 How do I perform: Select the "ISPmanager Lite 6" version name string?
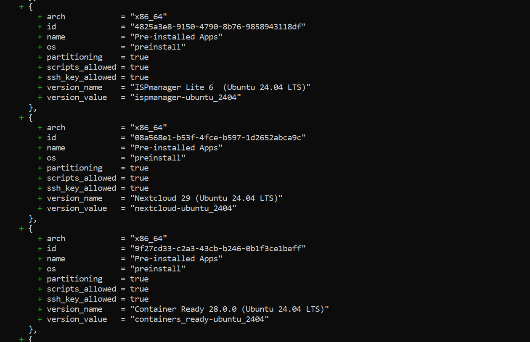(220, 87)
